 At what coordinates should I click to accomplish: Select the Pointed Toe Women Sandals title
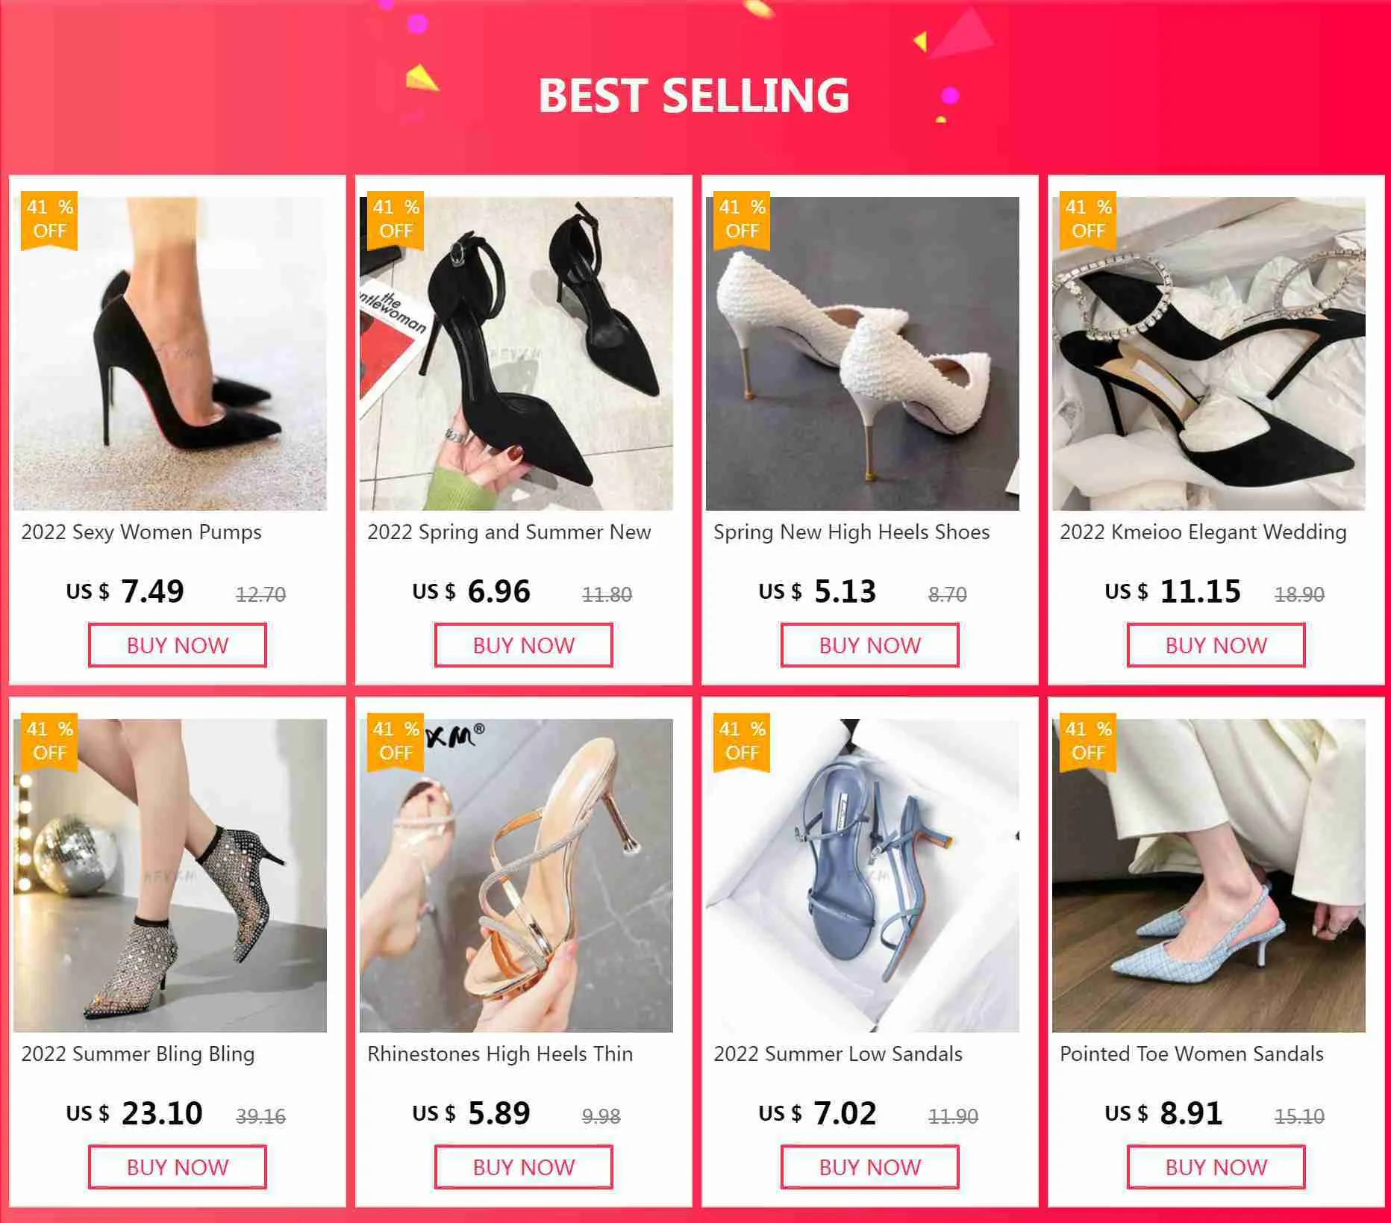(x=1192, y=1054)
